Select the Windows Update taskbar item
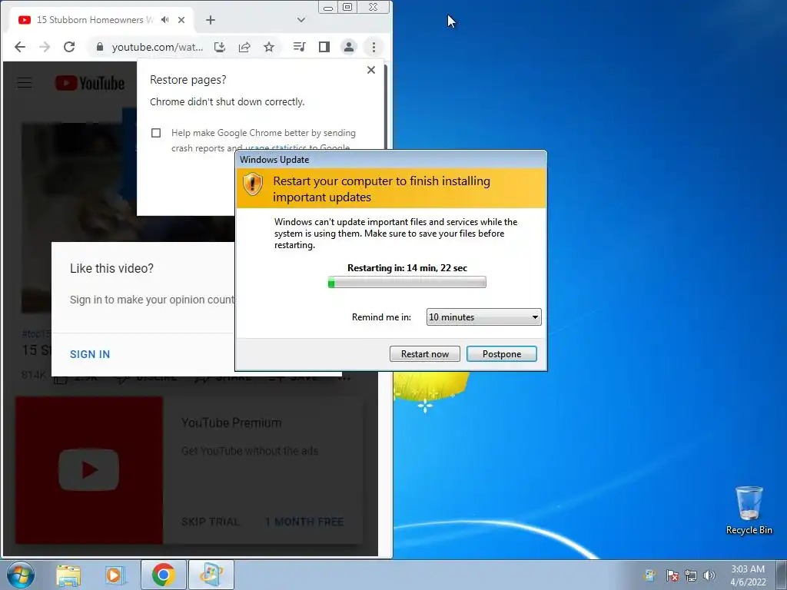 [211, 575]
